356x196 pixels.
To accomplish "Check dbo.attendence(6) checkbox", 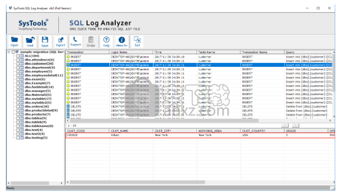I will click(x=18, y=60).
